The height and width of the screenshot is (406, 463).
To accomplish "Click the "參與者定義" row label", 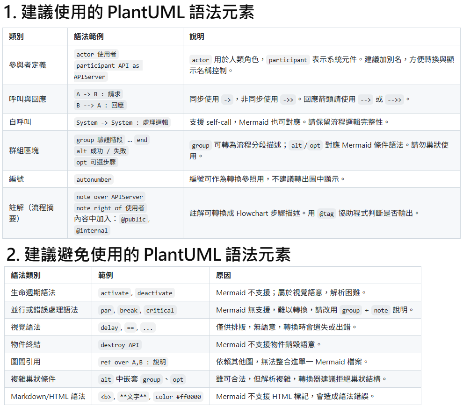I will pos(28,65).
